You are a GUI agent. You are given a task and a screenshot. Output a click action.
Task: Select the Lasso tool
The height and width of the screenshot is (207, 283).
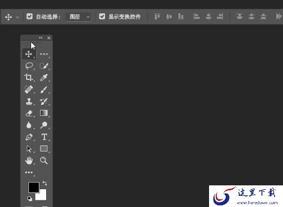tap(29, 66)
